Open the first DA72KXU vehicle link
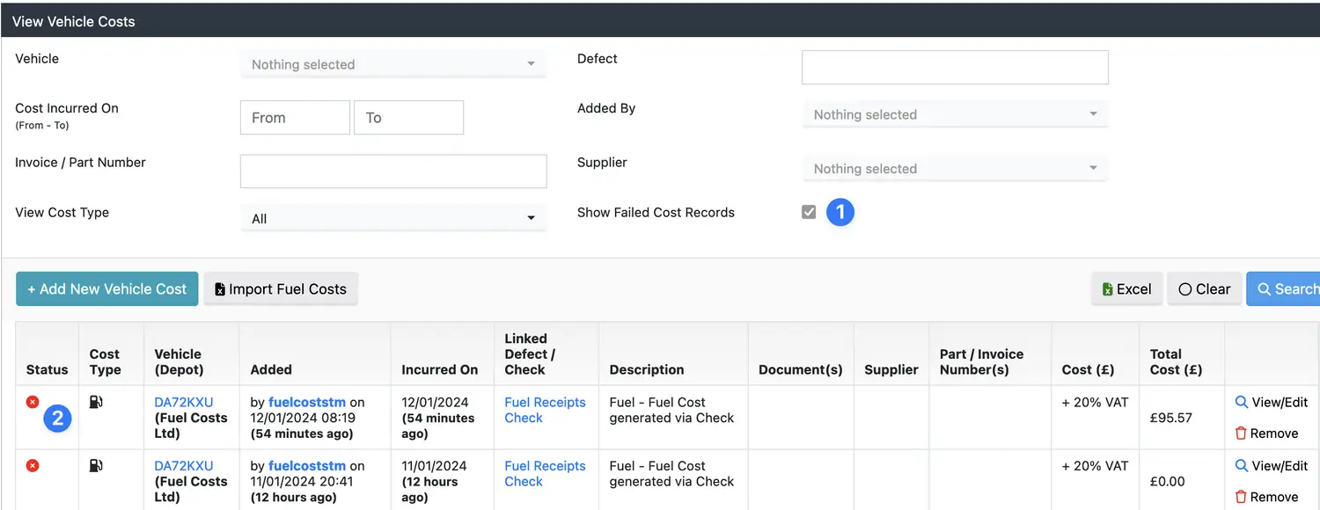The width and height of the screenshot is (1320, 510). tap(184, 402)
